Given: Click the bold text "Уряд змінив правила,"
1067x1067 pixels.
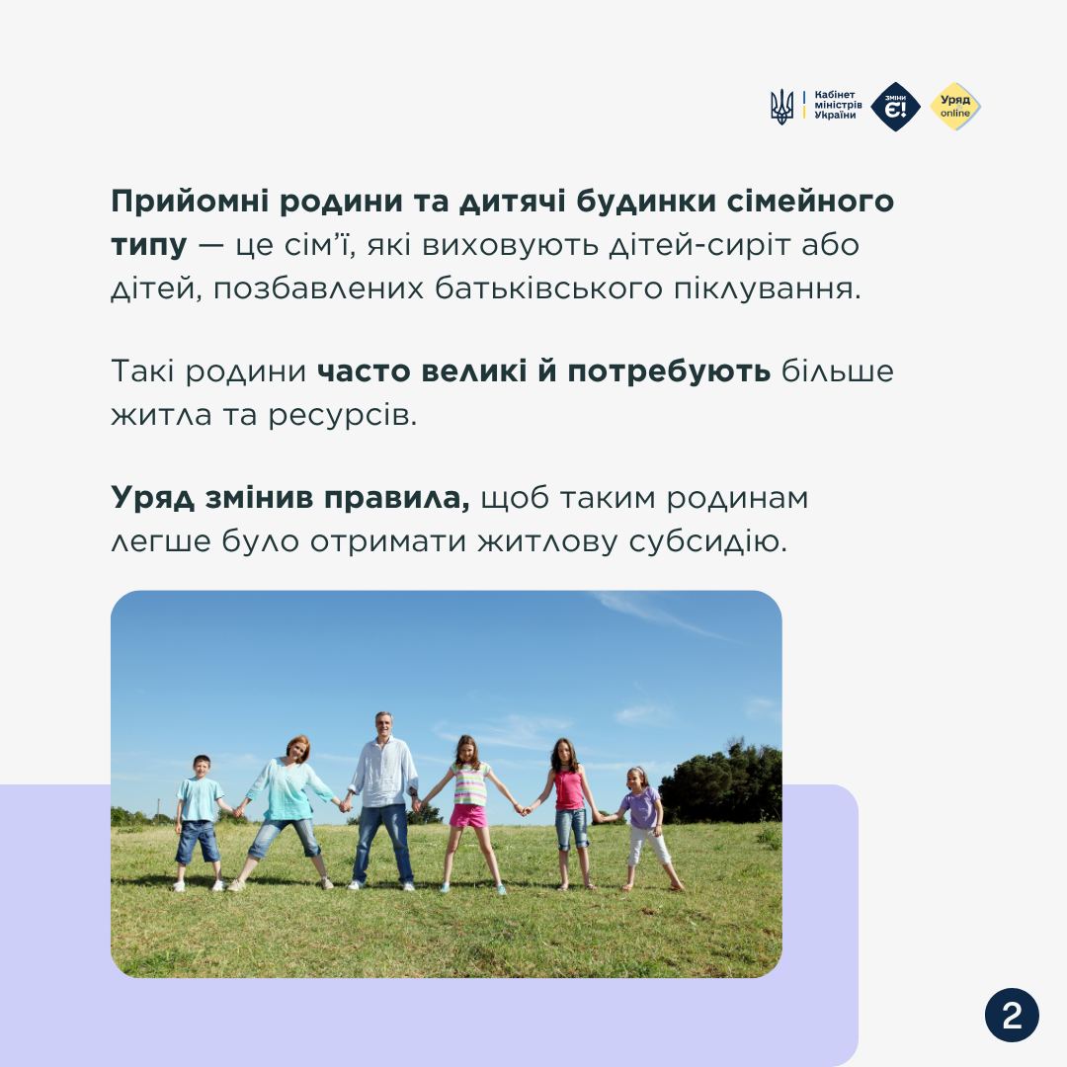Looking at the screenshot, I should [x=290, y=497].
